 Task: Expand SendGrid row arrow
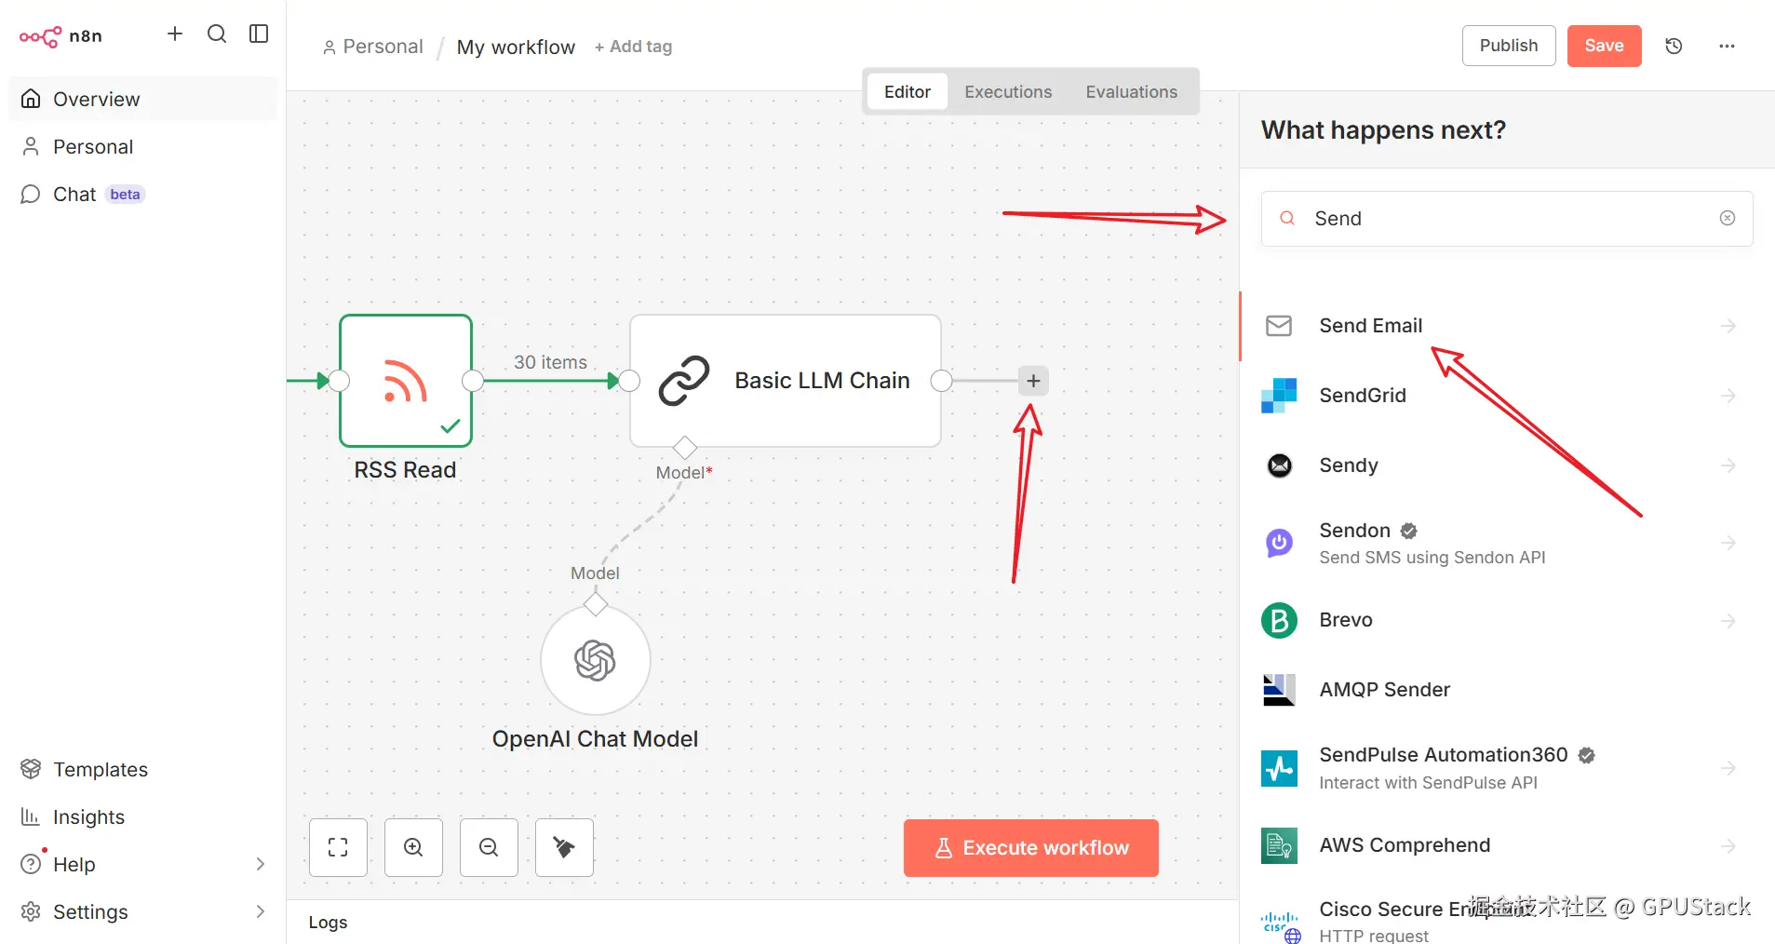pos(1728,396)
